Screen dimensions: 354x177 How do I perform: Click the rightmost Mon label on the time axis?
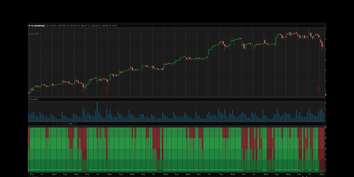pyautogui.click(x=322, y=174)
